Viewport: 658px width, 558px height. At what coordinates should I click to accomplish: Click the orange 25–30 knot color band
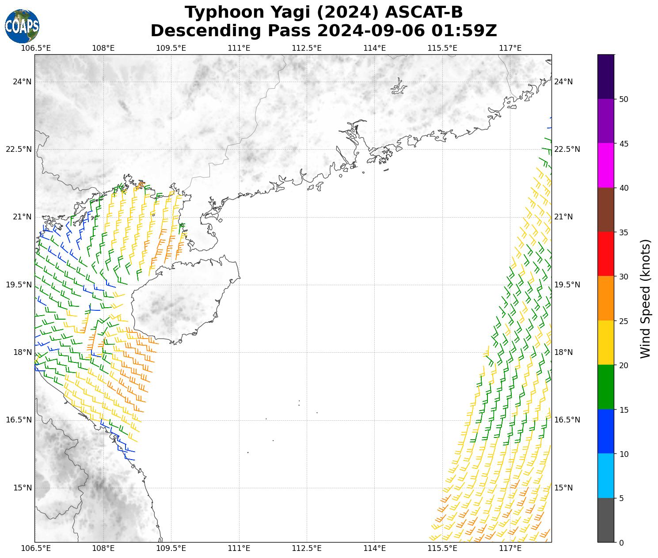pyautogui.click(x=605, y=298)
